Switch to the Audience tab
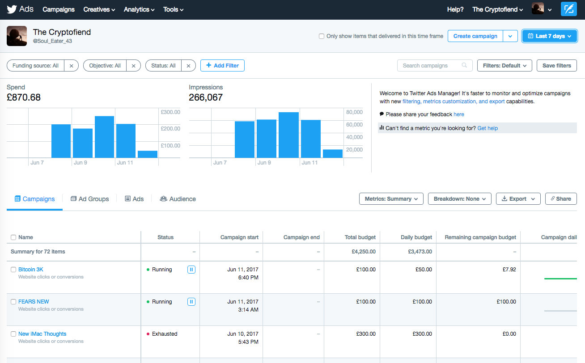Image resolution: width=585 pixels, height=363 pixels. tap(178, 199)
